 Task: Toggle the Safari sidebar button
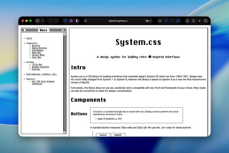(x=38, y=21)
